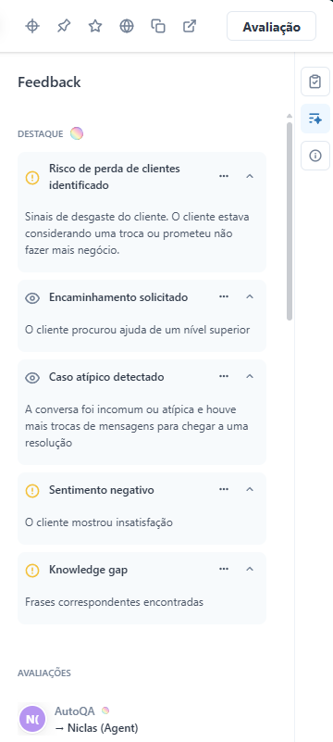Viewport: 333px width, 742px height.
Task: Pin this conversation with the pin icon
Action: coord(63,26)
